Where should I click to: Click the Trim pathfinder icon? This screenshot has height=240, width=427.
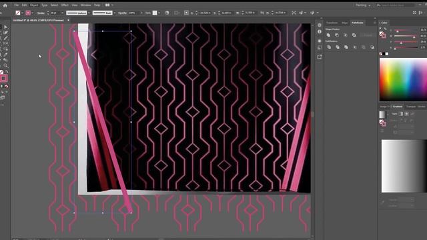coord(338,47)
